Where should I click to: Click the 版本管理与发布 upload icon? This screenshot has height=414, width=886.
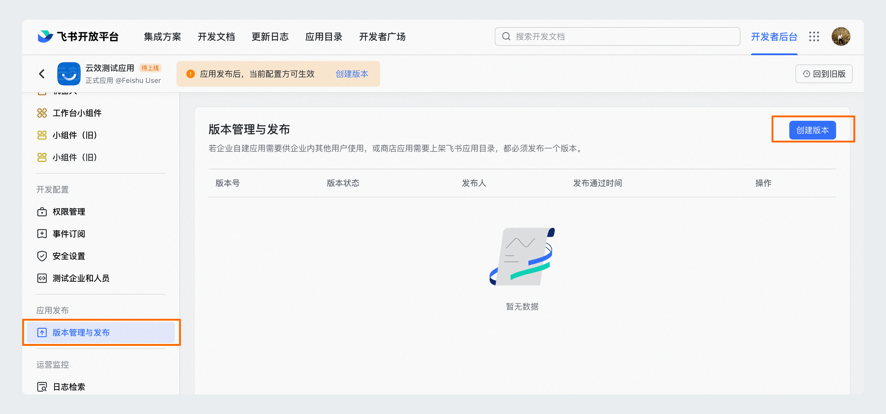point(42,332)
